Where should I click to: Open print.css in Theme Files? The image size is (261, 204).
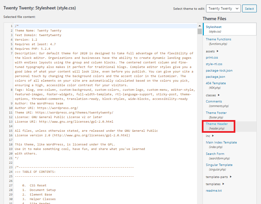[x=212, y=58]
